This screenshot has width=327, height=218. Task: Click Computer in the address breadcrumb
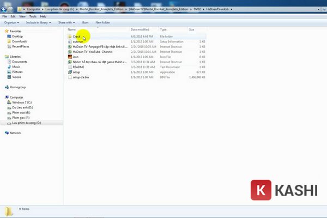coord(33,9)
